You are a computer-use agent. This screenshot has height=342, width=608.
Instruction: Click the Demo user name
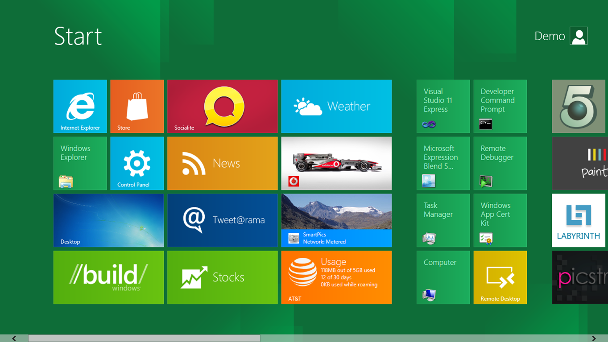(550, 36)
